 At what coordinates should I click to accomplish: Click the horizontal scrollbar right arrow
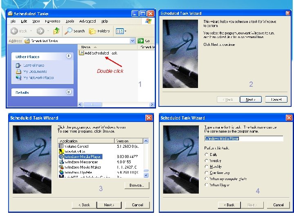click(x=151, y=104)
